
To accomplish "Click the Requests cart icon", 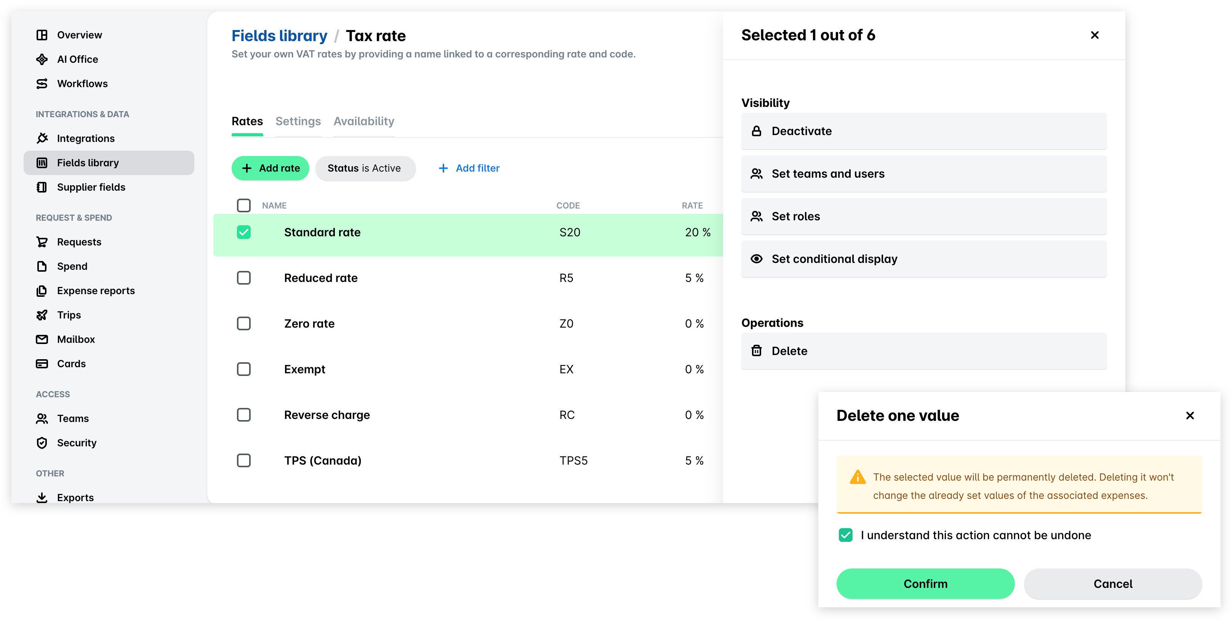I will [x=42, y=242].
